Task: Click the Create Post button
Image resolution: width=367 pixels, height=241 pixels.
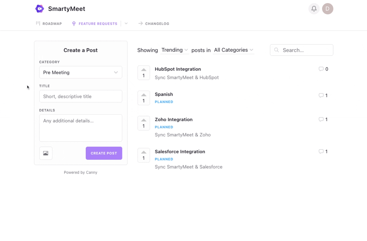Action: (x=104, y=153)
